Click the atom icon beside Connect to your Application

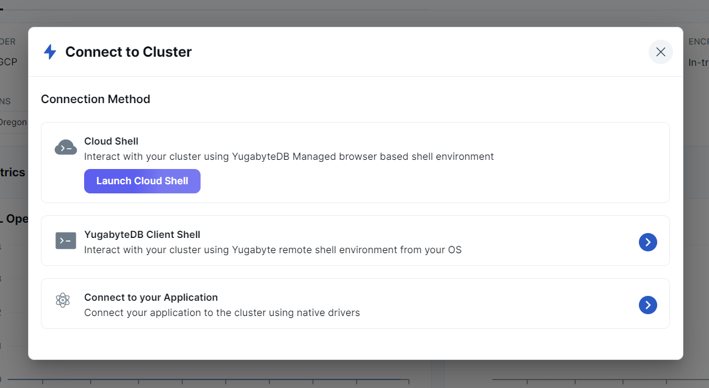point(63,300)
